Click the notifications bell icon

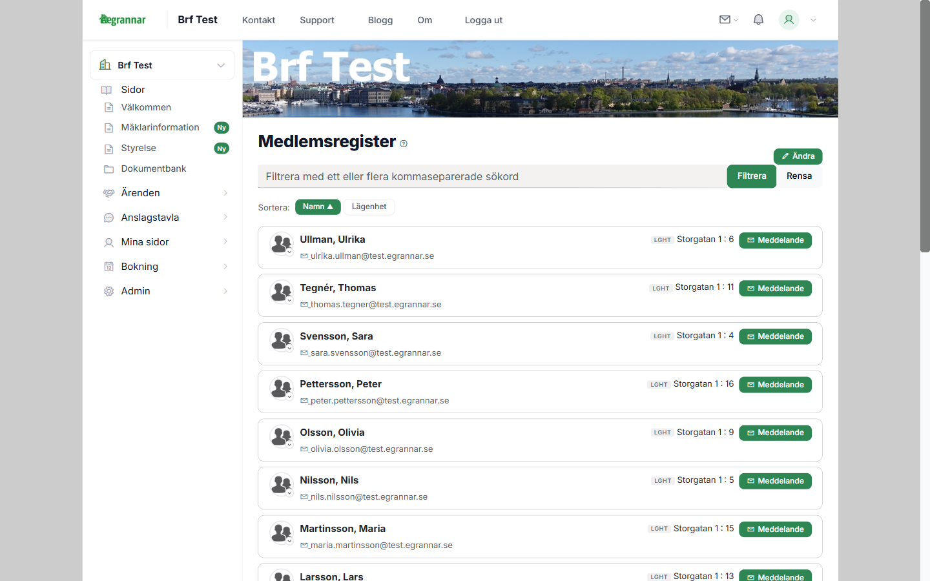758,19
